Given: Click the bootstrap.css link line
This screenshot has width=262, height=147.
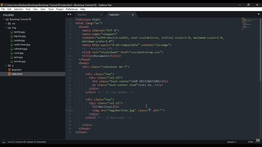Looking at the screenshot, I should (x=122, y=52).
